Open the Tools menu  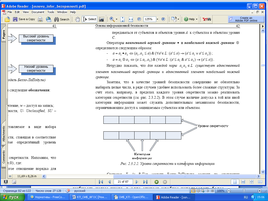[51, 12]
